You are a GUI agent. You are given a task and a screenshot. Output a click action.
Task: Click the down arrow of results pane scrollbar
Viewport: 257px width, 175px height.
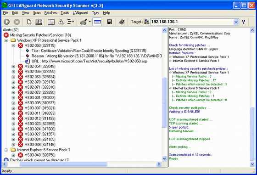pyautogui.click(x=252, y=164)
